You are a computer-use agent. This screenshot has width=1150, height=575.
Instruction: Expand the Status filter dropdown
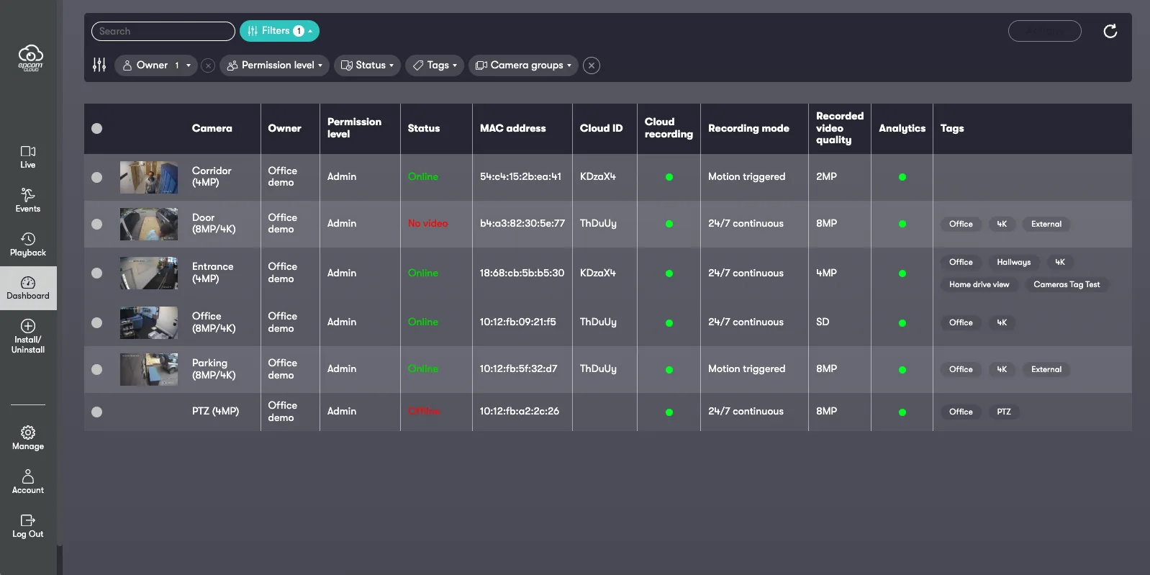(367, 65)
